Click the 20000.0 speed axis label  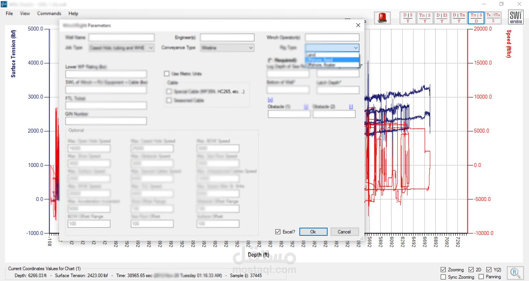point(483,29)
